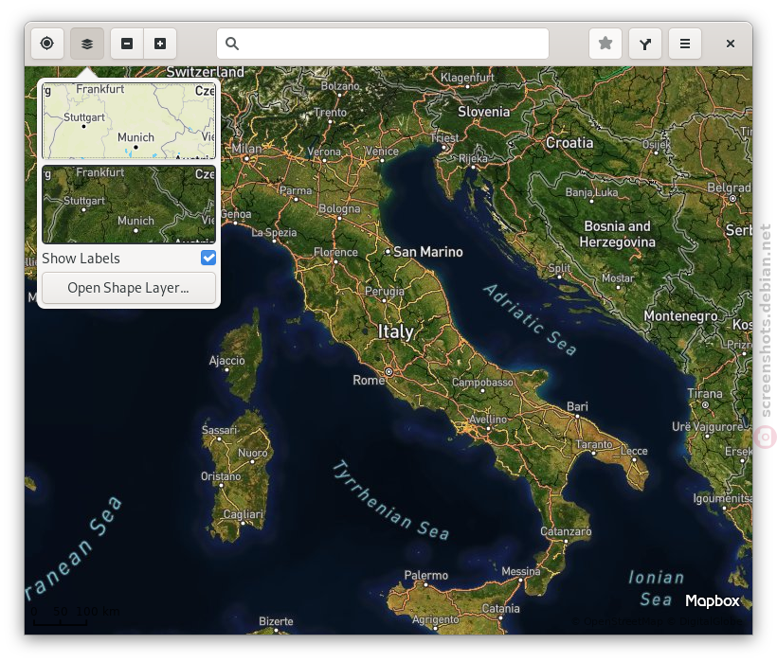Viewport: 777px width, 662px height.
Task: Close the Maps window
Action: pyautogui.click(x=730, y=44)
